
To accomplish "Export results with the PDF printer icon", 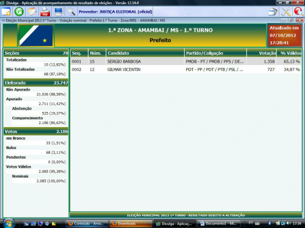I will [x=45, y=12].
